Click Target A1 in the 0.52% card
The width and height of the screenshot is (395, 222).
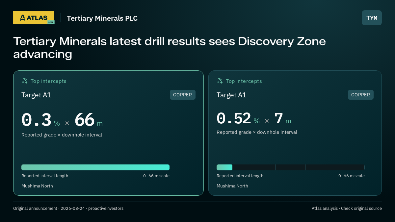(231, 95)
